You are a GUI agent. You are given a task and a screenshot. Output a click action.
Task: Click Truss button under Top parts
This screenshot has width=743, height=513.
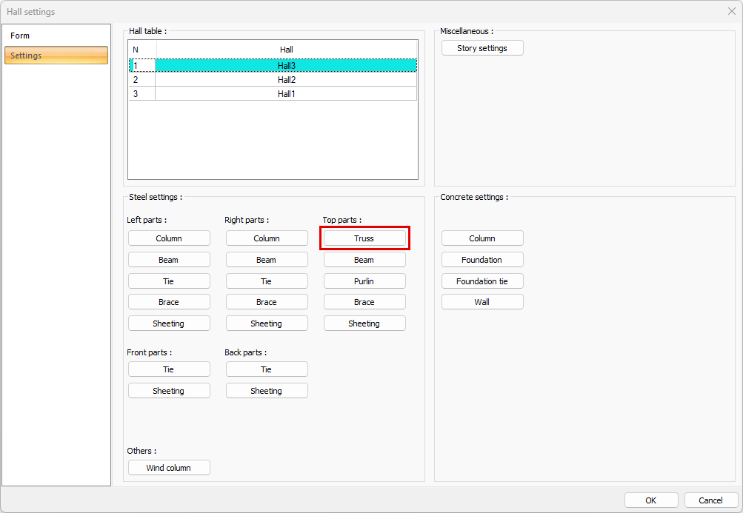364,238
